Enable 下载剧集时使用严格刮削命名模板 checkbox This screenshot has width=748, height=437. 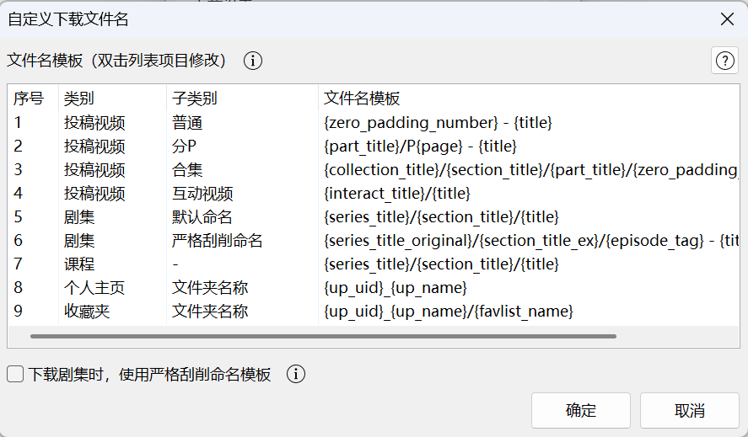pos(15,375)
